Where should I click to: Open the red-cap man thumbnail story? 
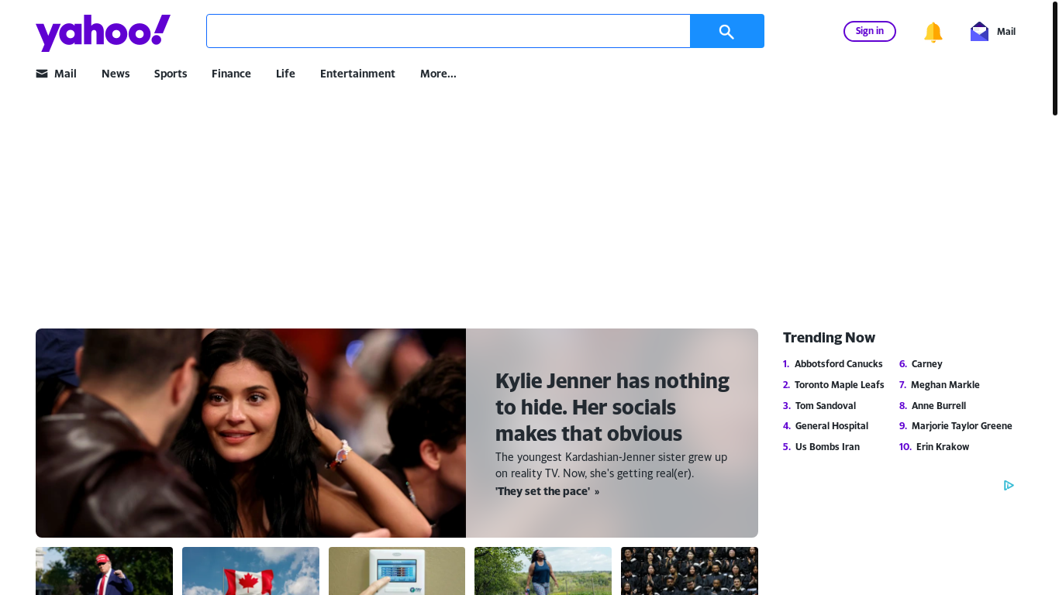click(104, 571)
